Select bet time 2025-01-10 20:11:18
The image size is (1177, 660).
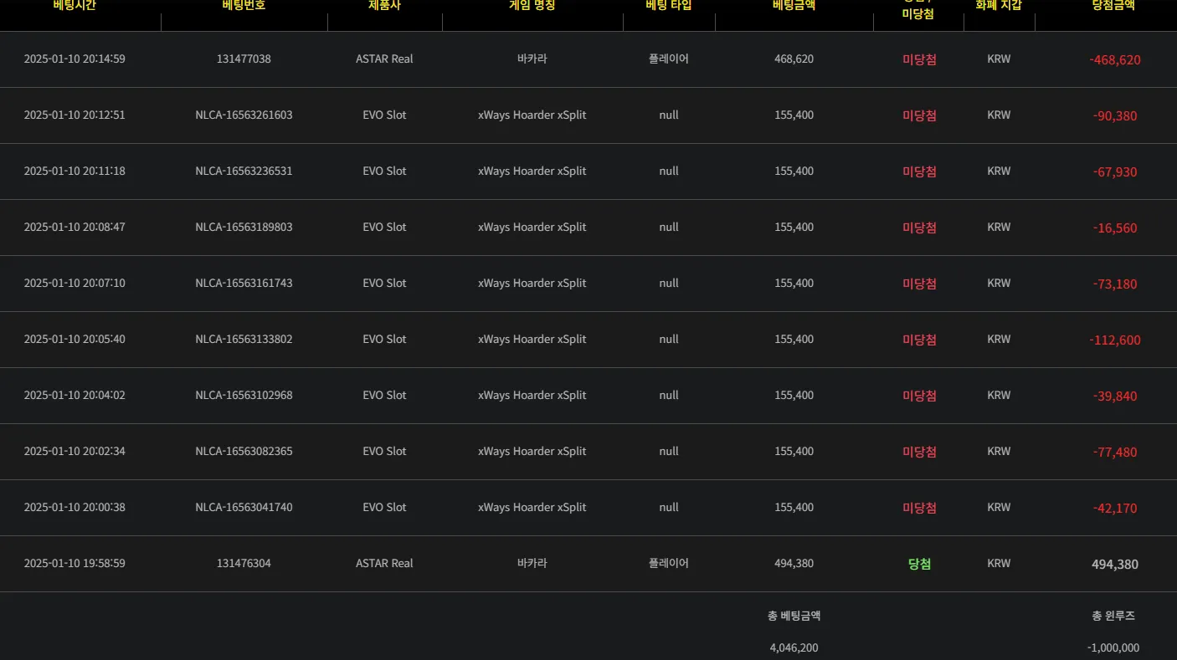(75, 171)
